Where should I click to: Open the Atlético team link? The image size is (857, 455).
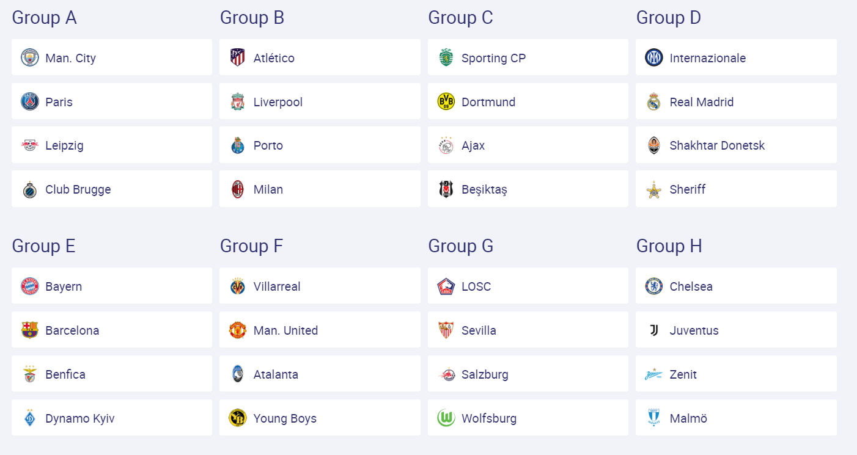click(274, 58)
